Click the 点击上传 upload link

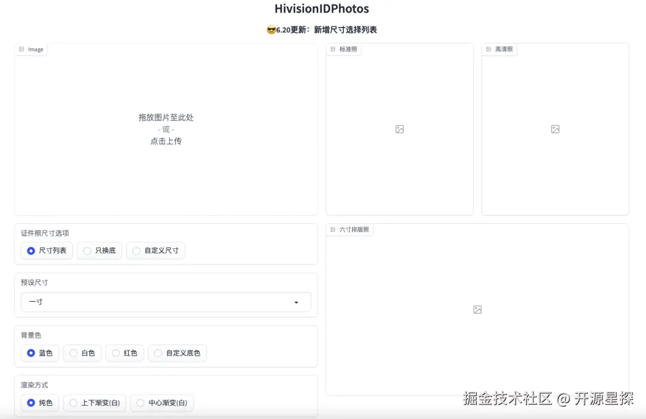[166, 141]
